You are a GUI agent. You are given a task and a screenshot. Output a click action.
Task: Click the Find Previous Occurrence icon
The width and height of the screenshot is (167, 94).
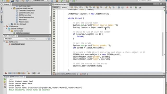point(90,7)
